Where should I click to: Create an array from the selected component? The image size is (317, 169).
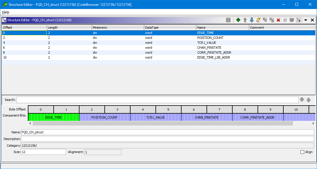285,20
